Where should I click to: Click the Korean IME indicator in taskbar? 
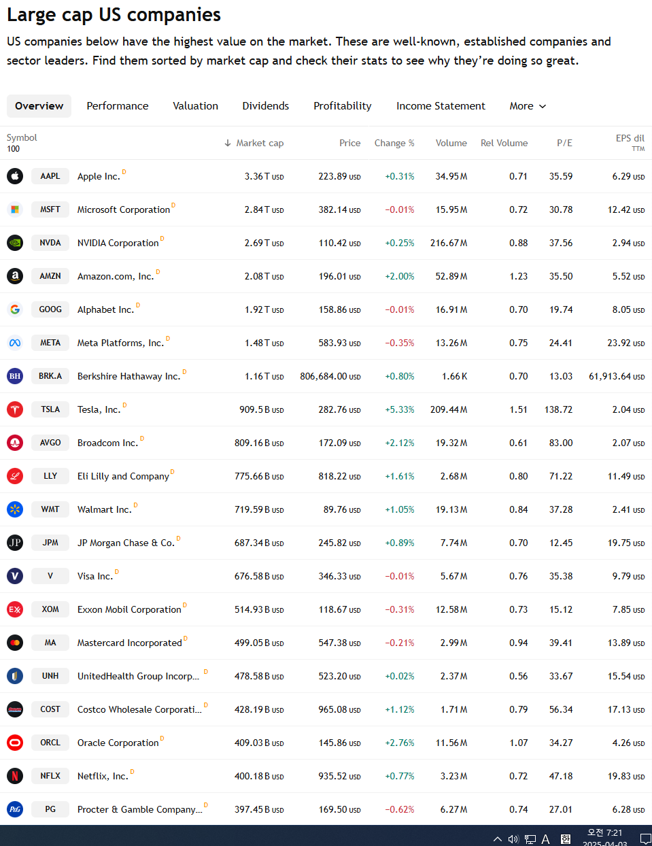(566, 839)
